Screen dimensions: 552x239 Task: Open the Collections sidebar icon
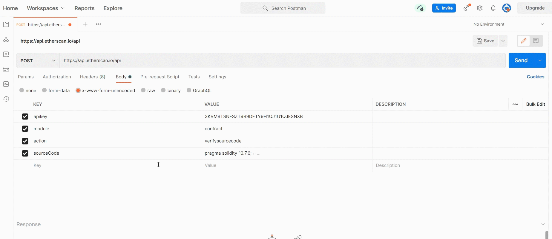pyautogui.click(x=6, y=24)
